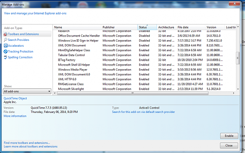Select Microsoft Shell UI Helper add-on
245x153 pixels.
coord(144,65)
